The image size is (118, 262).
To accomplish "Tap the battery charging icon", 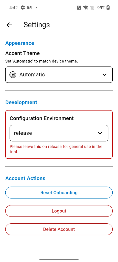I will (108, 8).
